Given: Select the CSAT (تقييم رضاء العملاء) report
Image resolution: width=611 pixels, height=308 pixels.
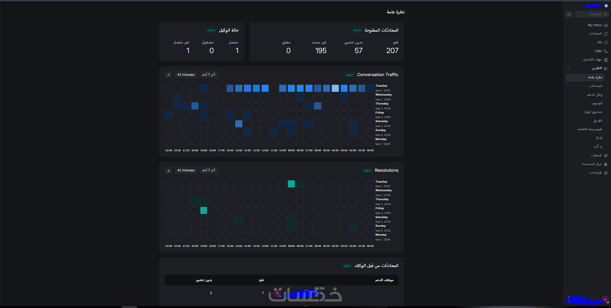Looking at the screenshot, I should point(590,129).
